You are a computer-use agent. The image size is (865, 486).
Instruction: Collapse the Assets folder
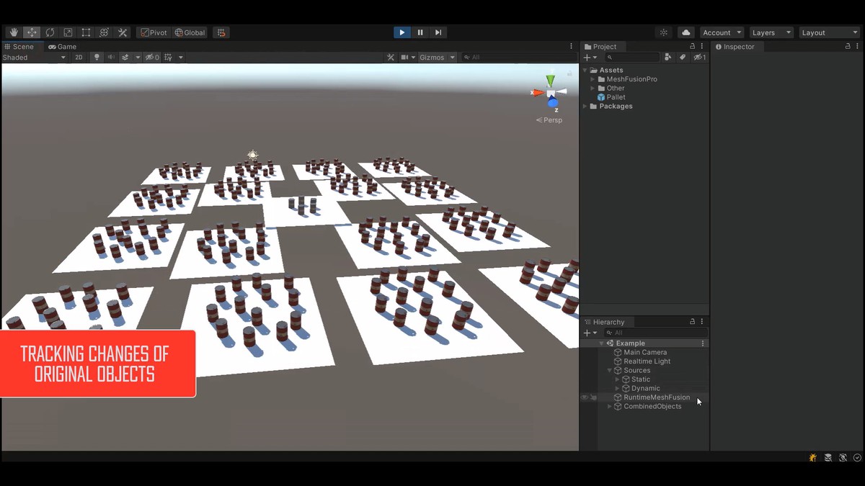click(x=585, y=71)
